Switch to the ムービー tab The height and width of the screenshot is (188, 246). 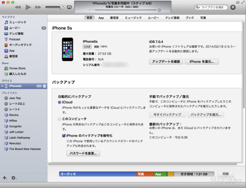[153, 18]
